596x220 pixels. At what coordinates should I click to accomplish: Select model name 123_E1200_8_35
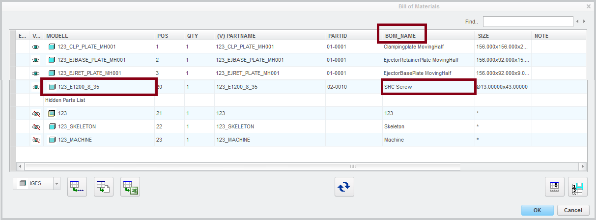[x=79, y=87]
